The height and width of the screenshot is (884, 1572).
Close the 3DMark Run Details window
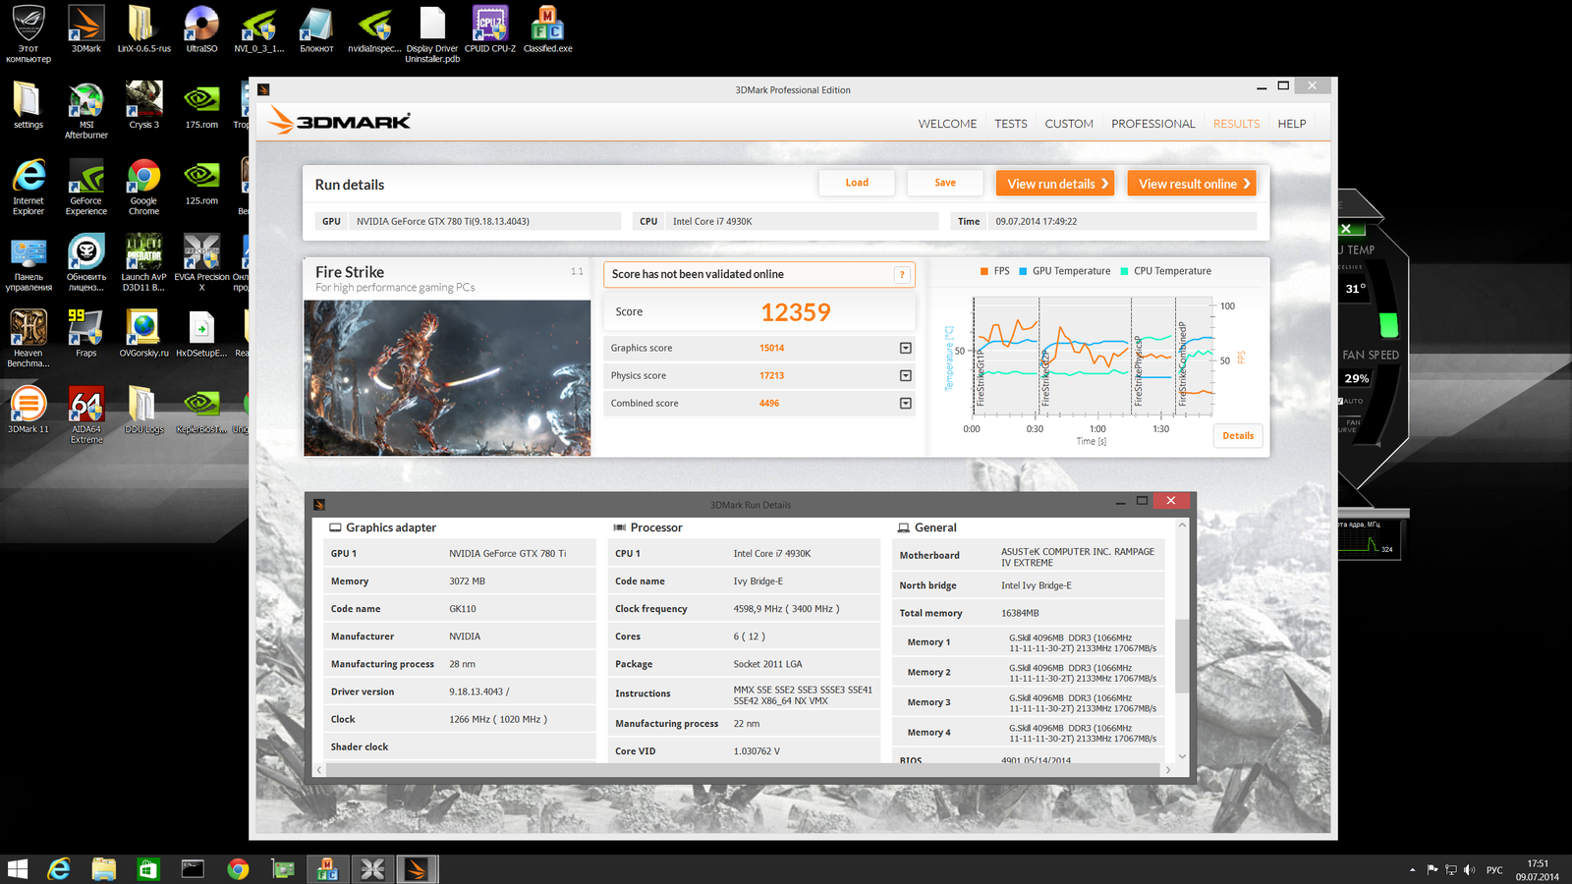[1170, 501]
